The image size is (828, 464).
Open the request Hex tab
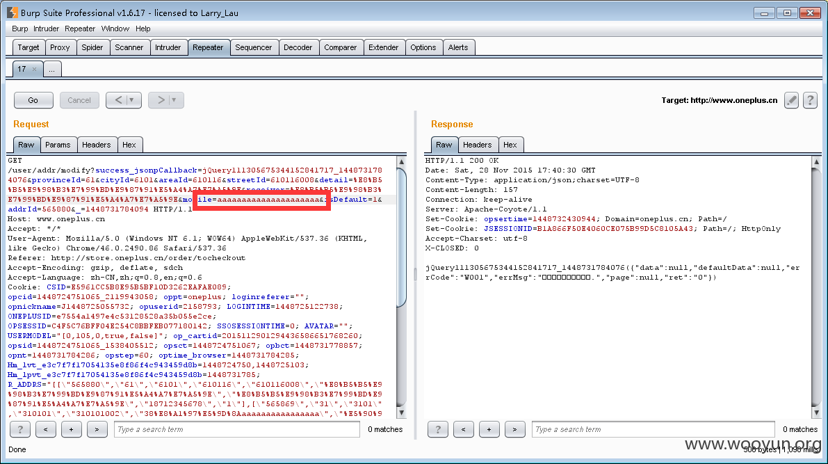pyautogui.click(x=129, y=144)
